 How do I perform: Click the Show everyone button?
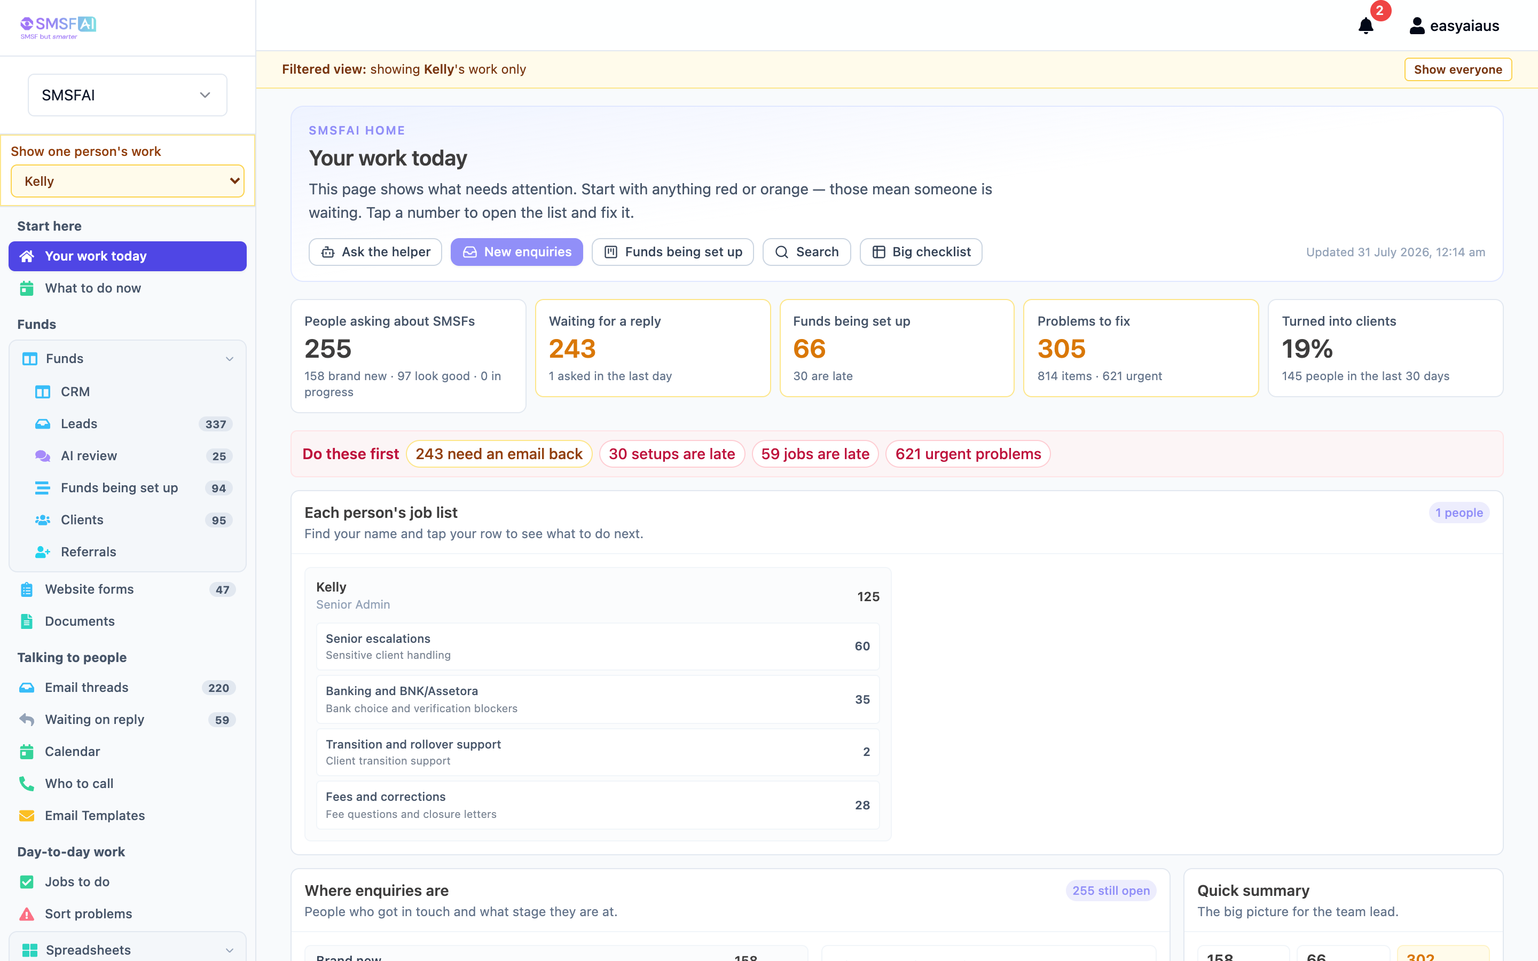coord(1458,69)
